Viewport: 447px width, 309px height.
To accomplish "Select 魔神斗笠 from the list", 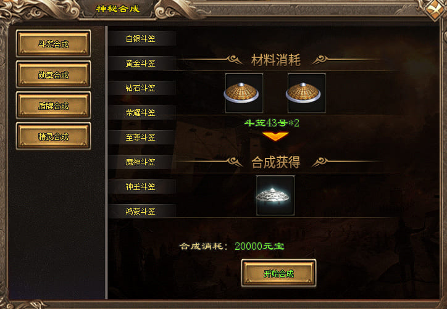I will [x=142, y=162].
